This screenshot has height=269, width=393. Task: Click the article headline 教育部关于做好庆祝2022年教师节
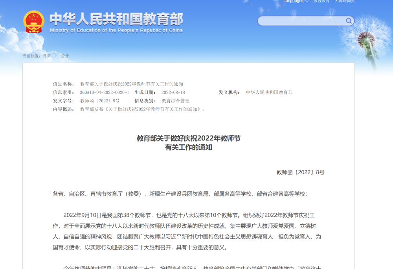[x=188, y=138]
